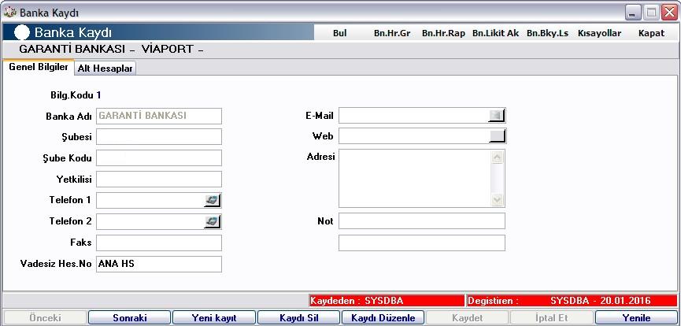This screenshot has width=681, height=326.
Task: Click the second empty field below Not
Action: [x=422, y=243]
